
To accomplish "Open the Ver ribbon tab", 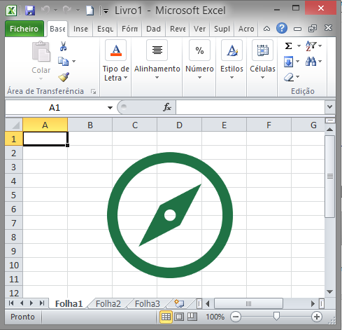I will tap(199, 29).
